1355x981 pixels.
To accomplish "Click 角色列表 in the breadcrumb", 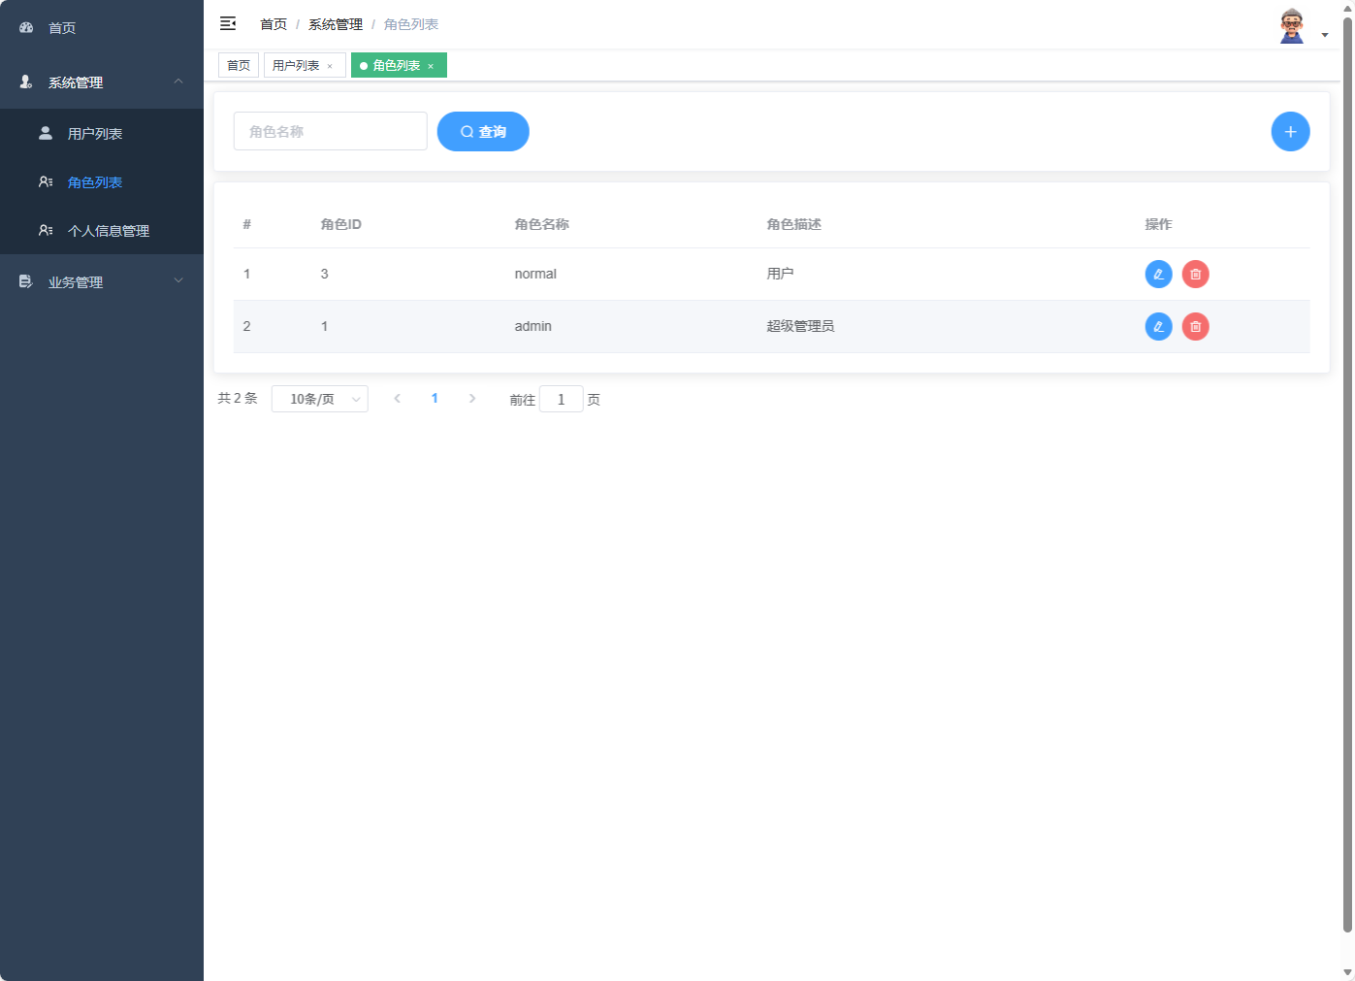I will pos(411,24).
